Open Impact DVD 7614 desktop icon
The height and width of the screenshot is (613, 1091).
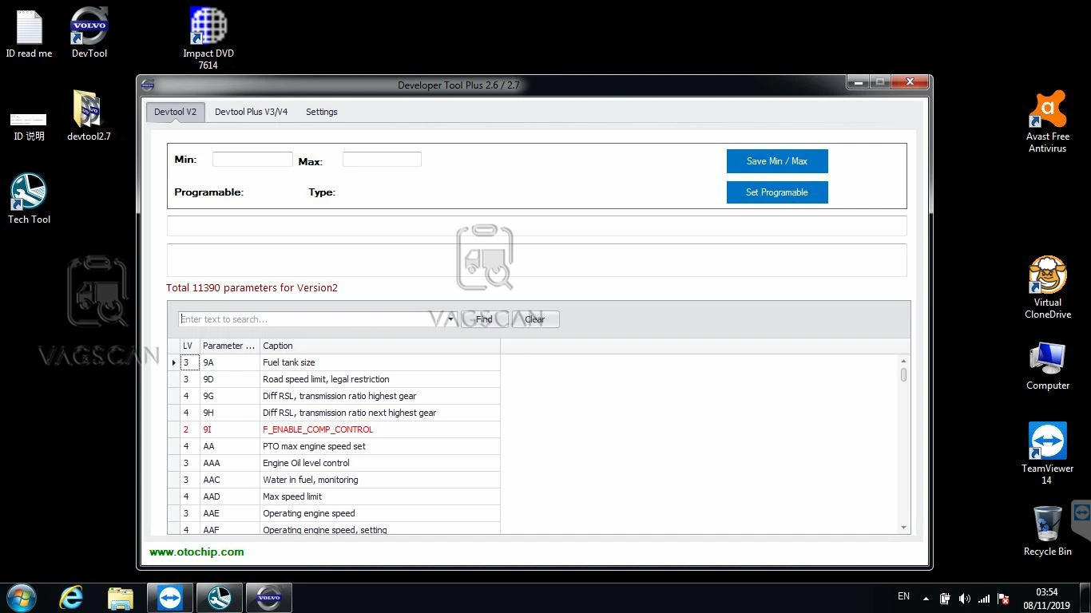tap(208, 38)
